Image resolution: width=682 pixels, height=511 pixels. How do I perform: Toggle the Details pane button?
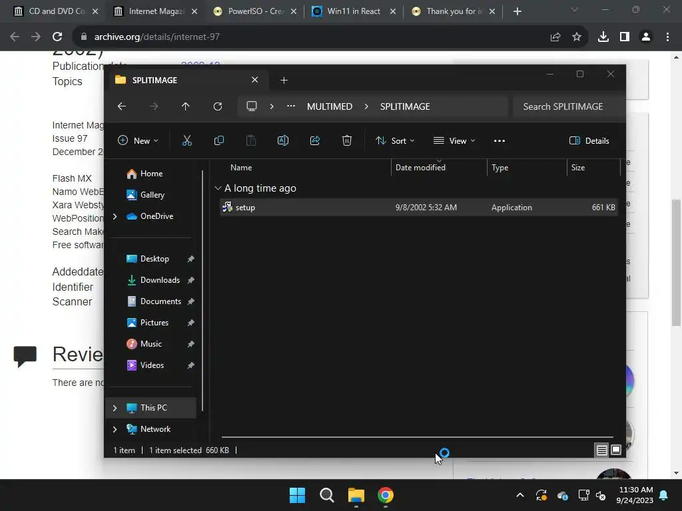[x=589, y=141]
